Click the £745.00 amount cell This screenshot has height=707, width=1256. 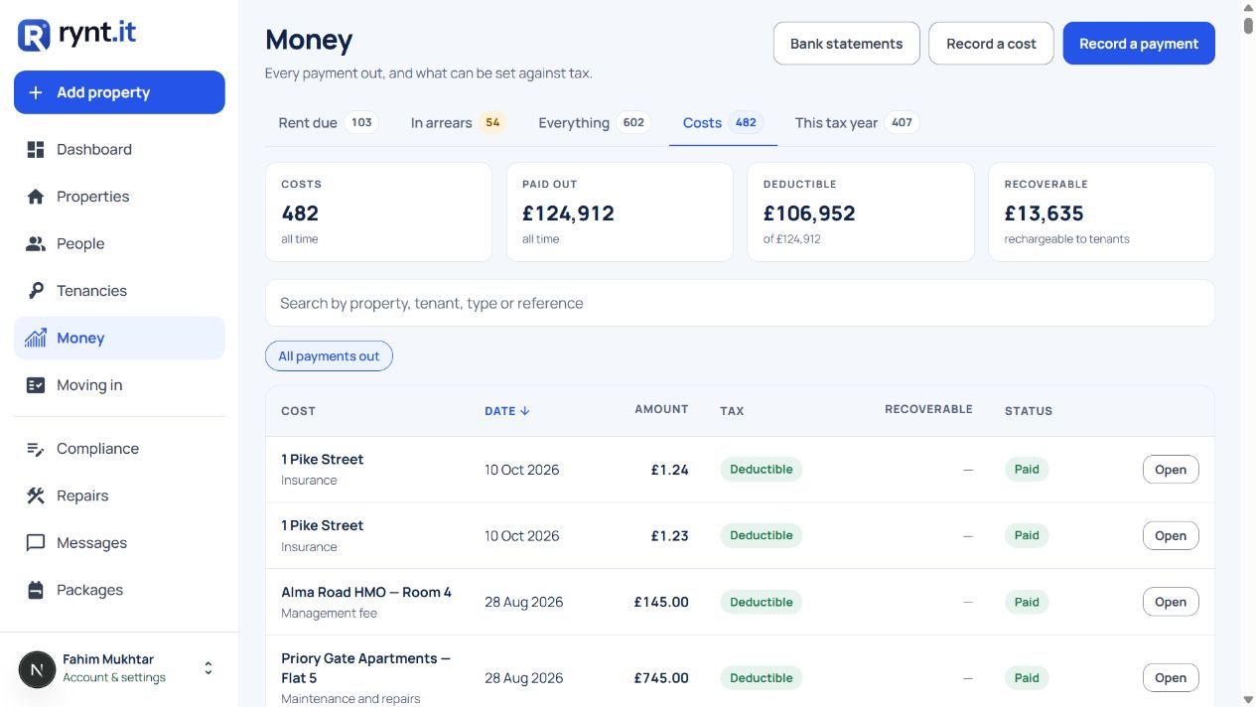coord(661,678)
